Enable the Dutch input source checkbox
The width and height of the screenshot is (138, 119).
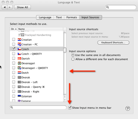14,72
